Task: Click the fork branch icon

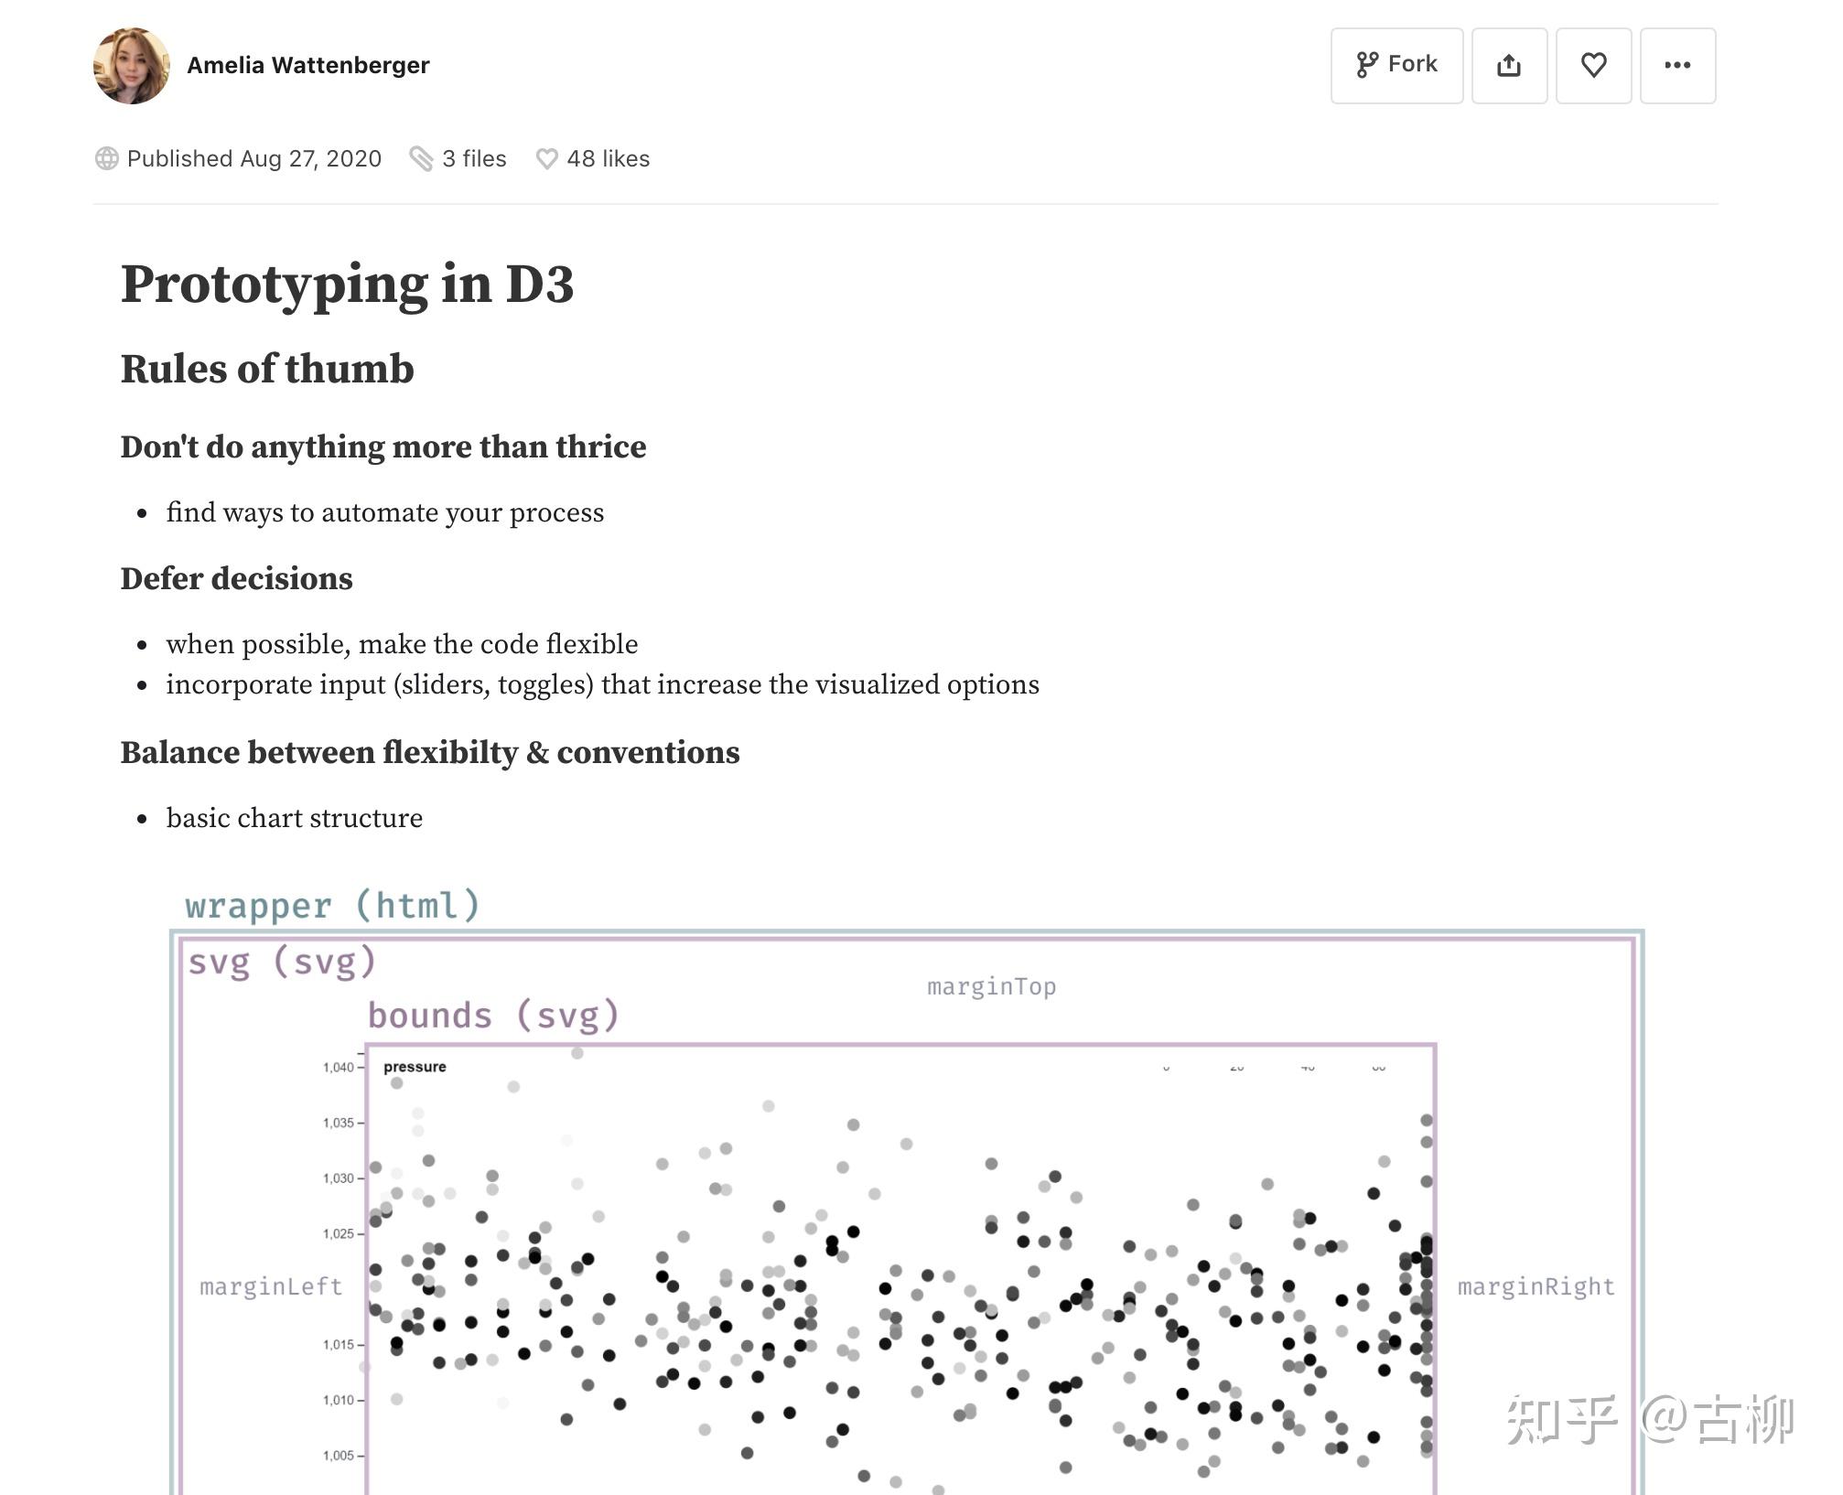Action: 1367,65
